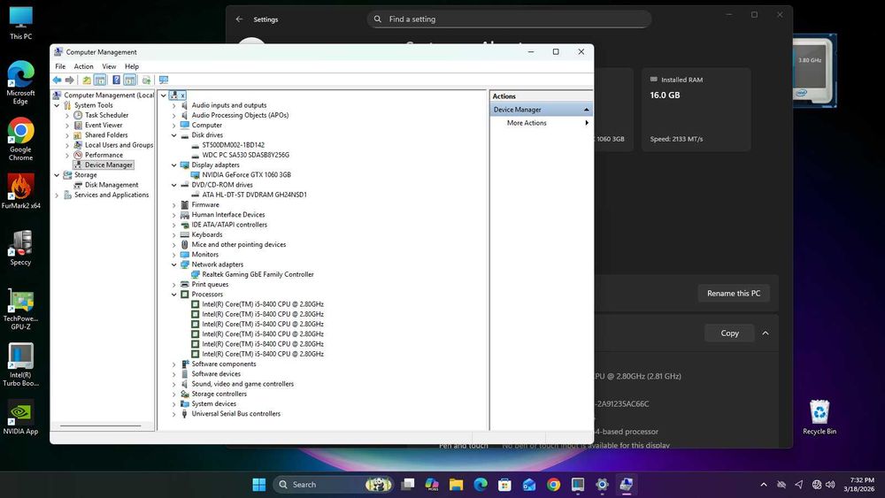Expand the Performance tree node
The image size is (885, 498).
click(x=67, y=155)
